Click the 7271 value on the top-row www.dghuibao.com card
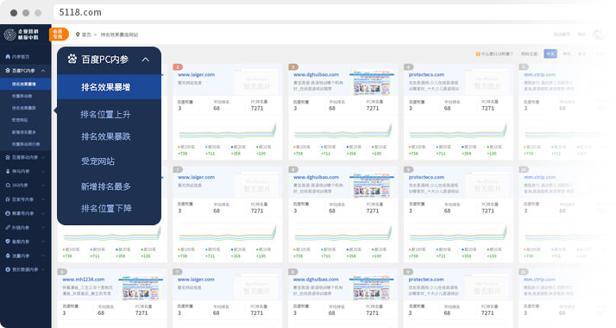The image size is (616, 328). 373,108
